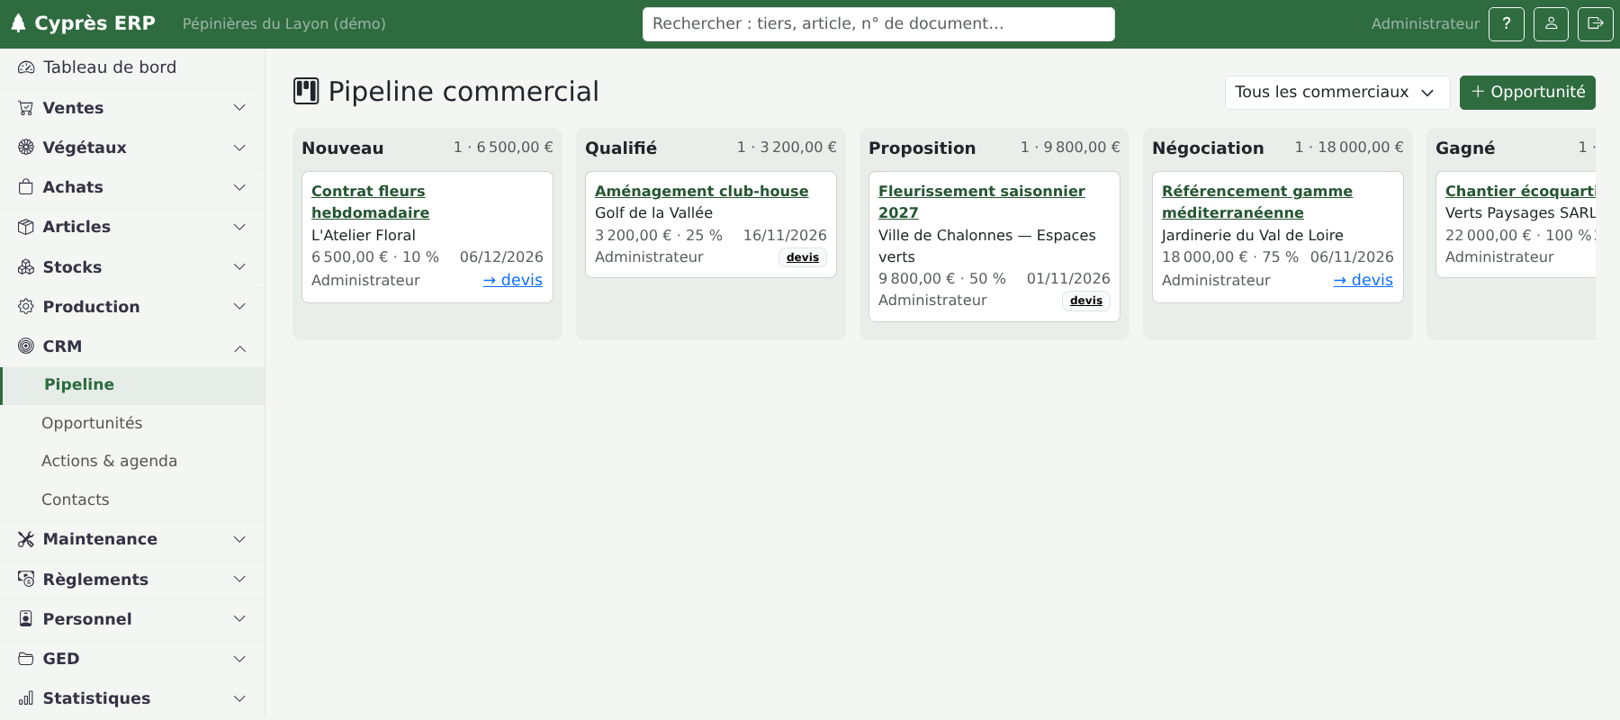1620x720 pixels.
Task: Click the Statistiques bar chart icon
Action: point(26,698)
